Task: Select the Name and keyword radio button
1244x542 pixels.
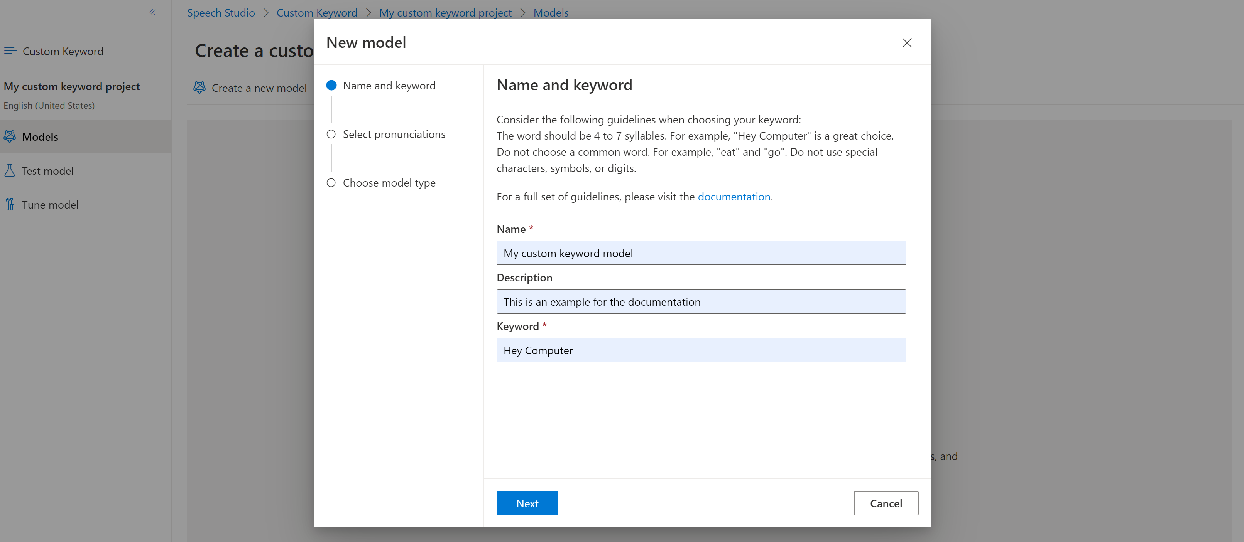Action: [x=331, y=86]
